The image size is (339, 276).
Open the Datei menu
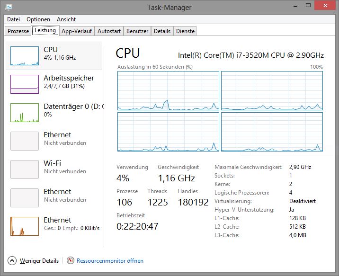click(14, 19)
